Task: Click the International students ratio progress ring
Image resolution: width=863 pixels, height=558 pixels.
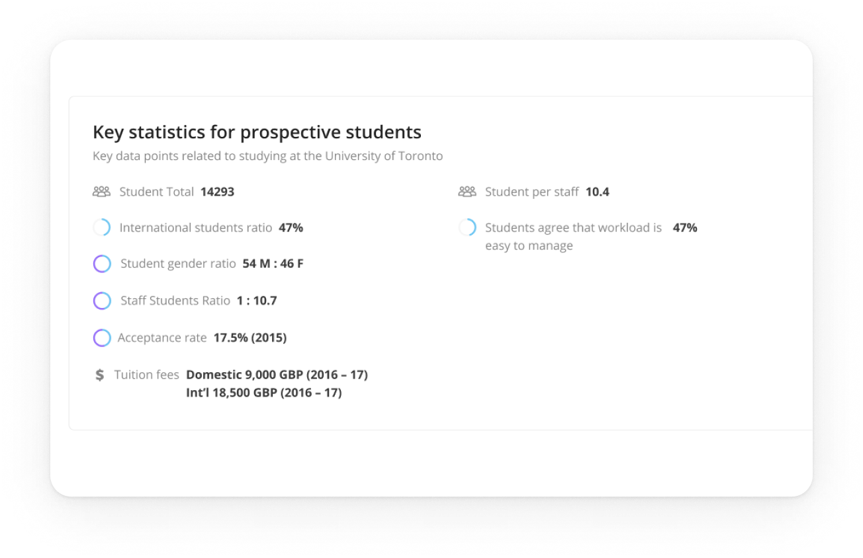Action: (102, 227)
